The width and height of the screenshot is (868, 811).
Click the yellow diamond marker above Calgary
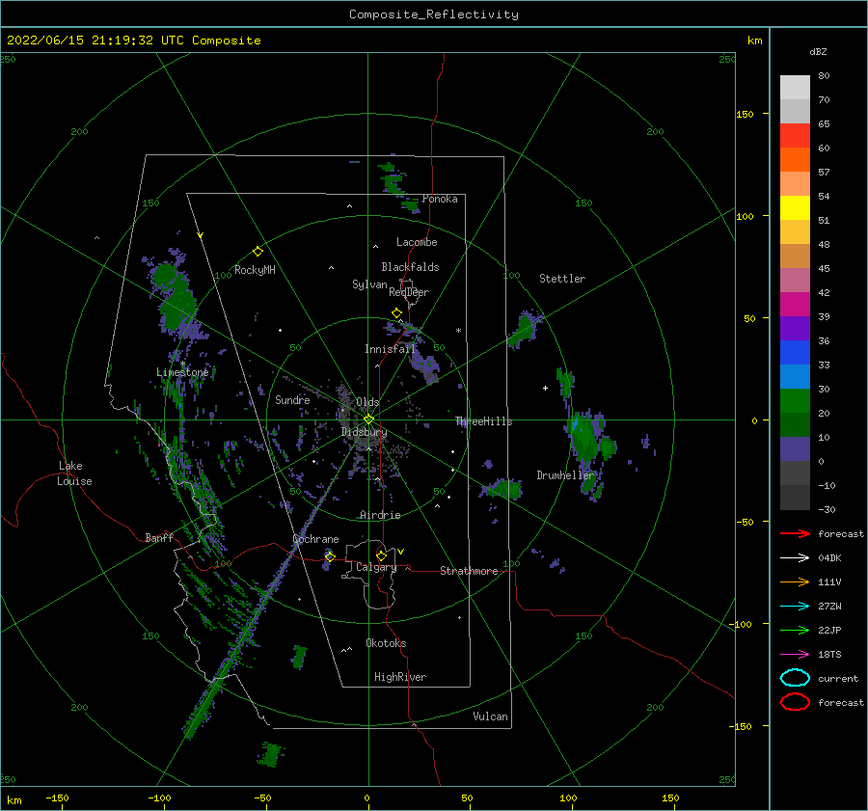click(381, 555)
